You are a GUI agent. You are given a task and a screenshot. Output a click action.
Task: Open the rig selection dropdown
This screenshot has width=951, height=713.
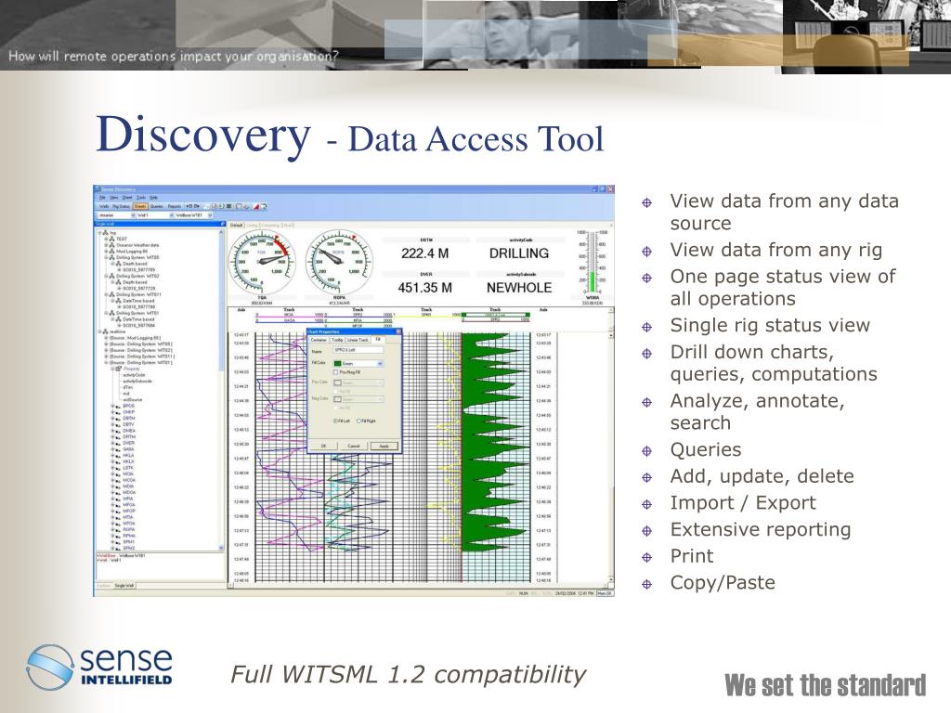click(x=116, y=215)
